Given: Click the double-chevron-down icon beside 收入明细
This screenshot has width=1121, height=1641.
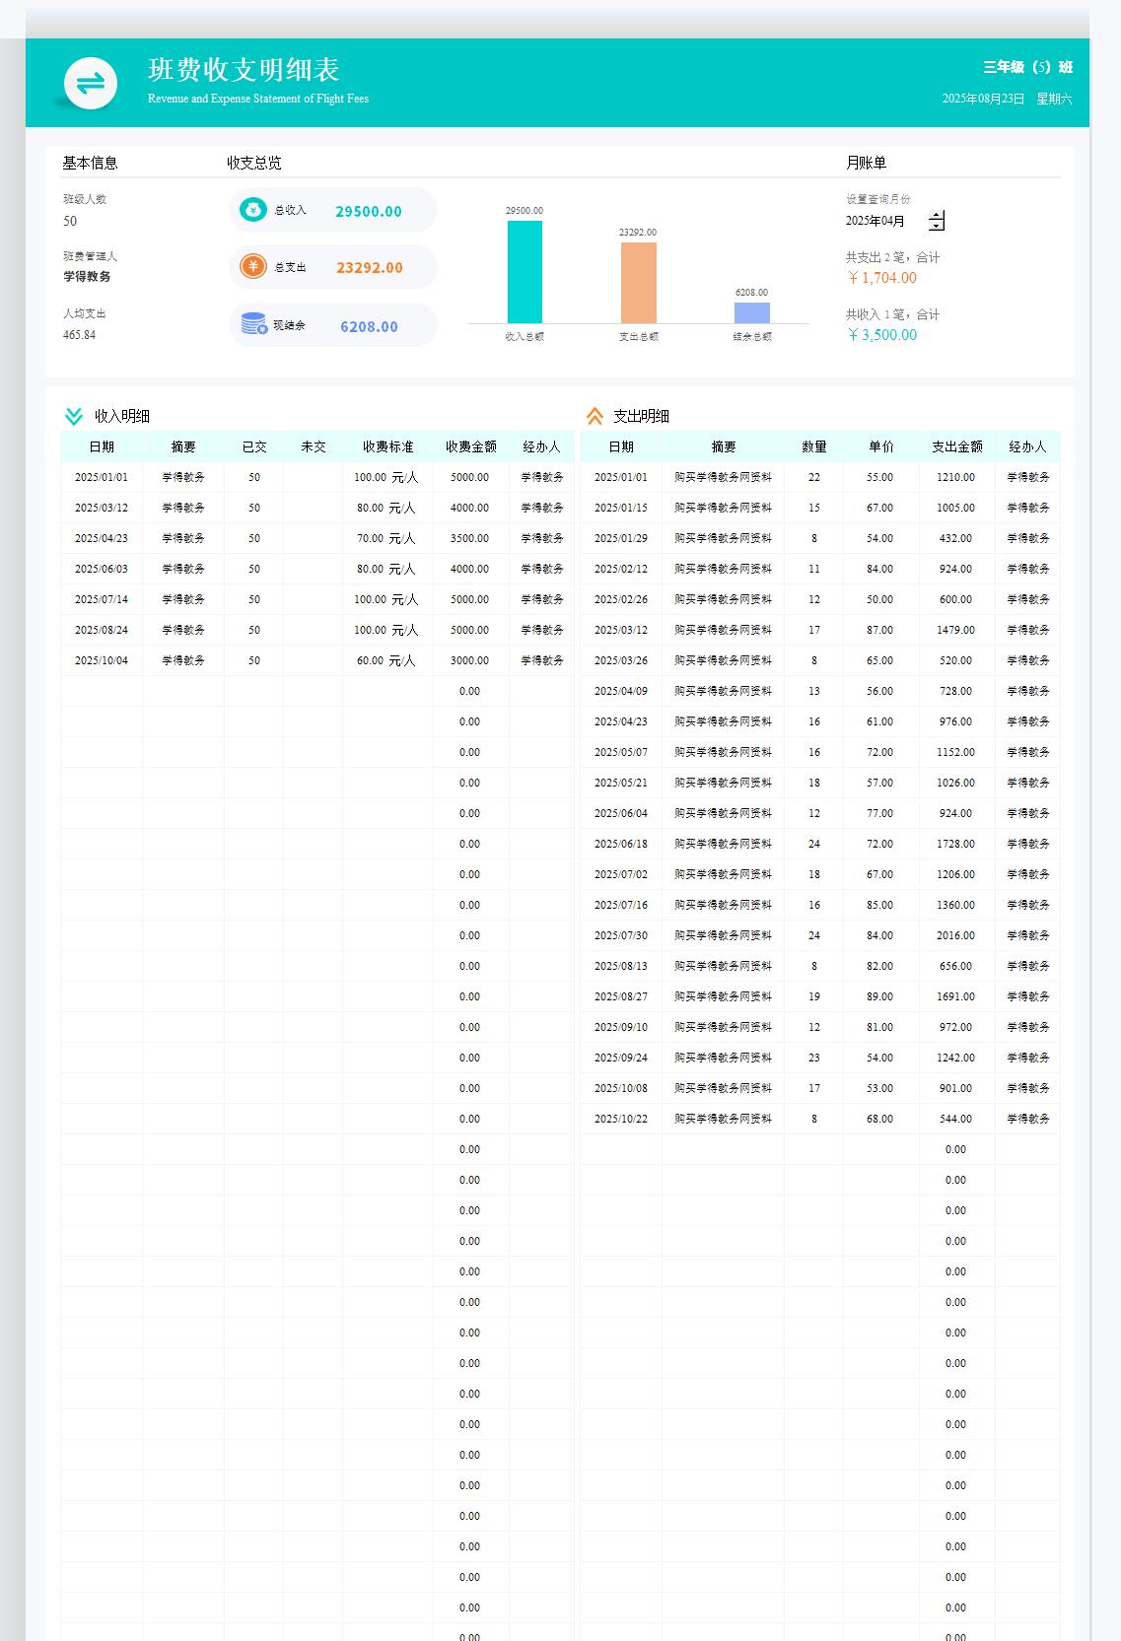Looking at the screenshot, I should click(x=74, y=416).
